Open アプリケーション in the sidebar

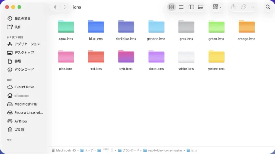click(24, 44)
